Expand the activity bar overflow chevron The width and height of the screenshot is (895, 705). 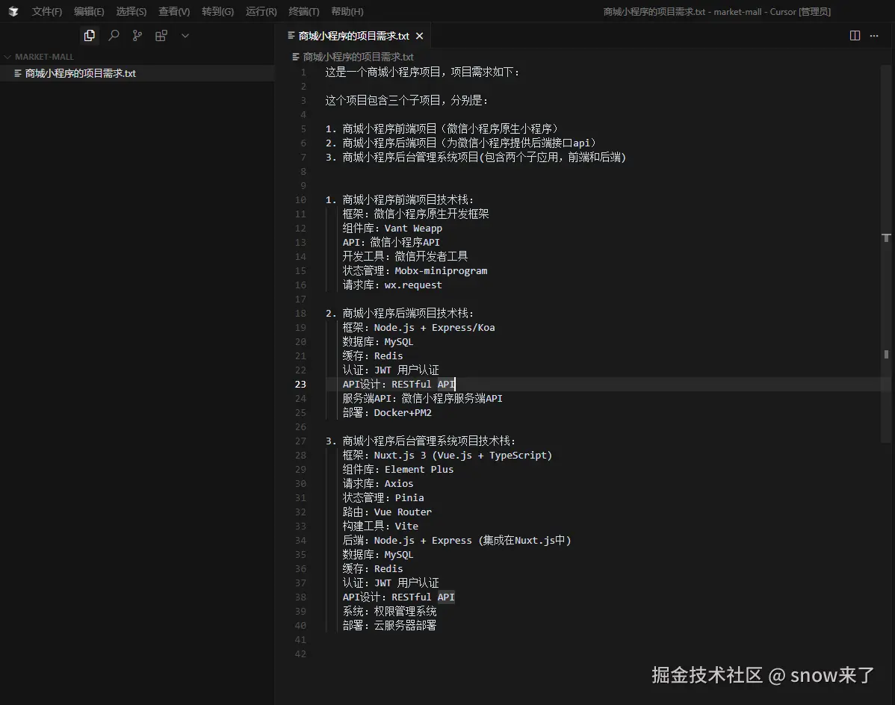click(x=185, y=35)
